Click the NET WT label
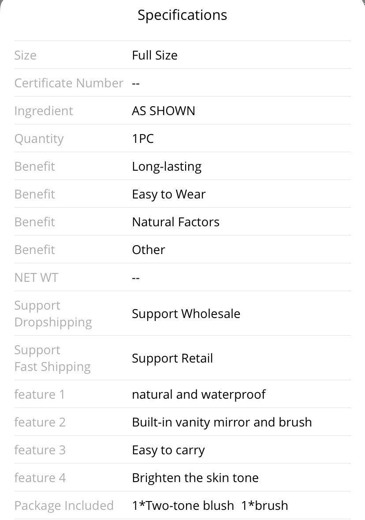This screenshot has height=520, width=365. coord(37,277)
